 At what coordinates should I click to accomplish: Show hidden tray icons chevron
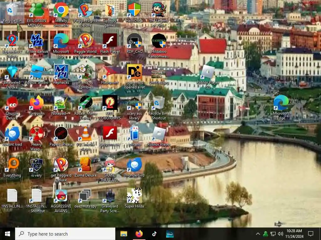click(258, 234)
